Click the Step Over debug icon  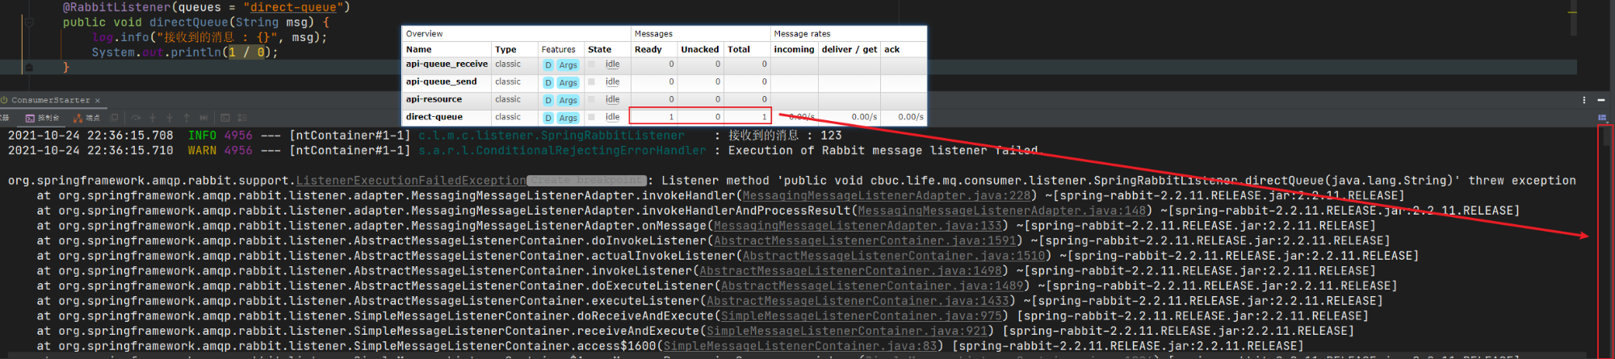click(x=136, y=118)
